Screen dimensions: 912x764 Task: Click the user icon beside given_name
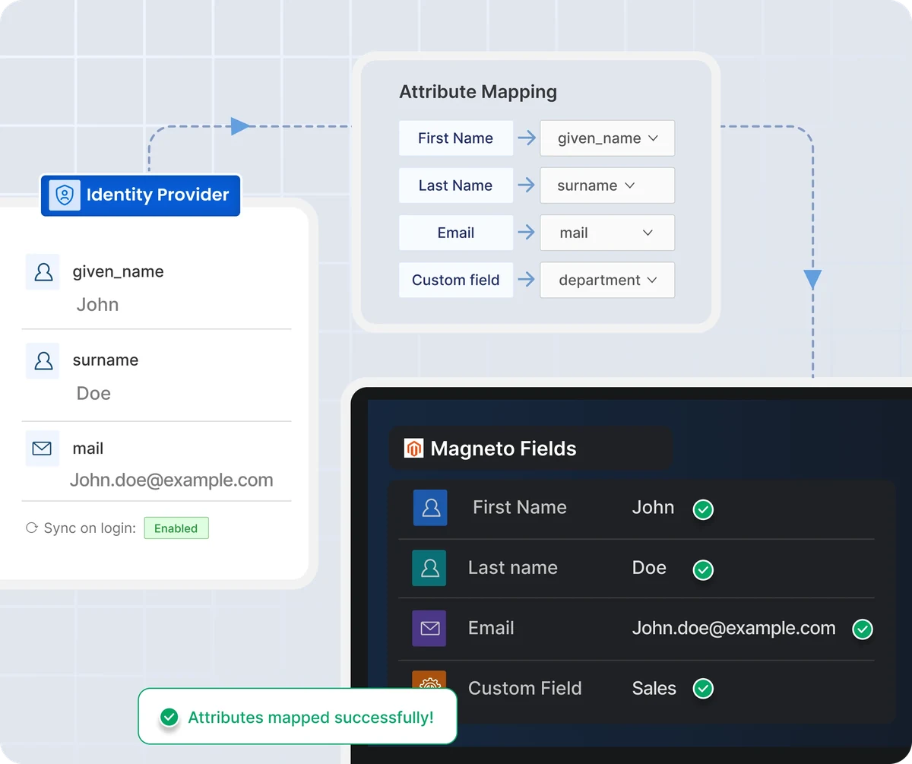coord(43,272)
